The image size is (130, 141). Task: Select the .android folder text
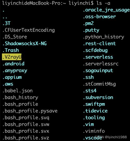[x=14, y=64]
